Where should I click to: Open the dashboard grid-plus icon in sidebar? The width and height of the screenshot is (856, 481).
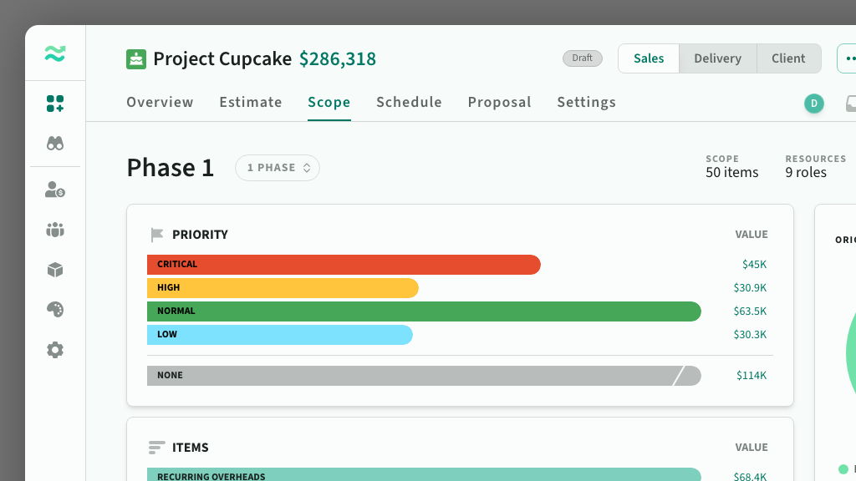pos(55,104)
